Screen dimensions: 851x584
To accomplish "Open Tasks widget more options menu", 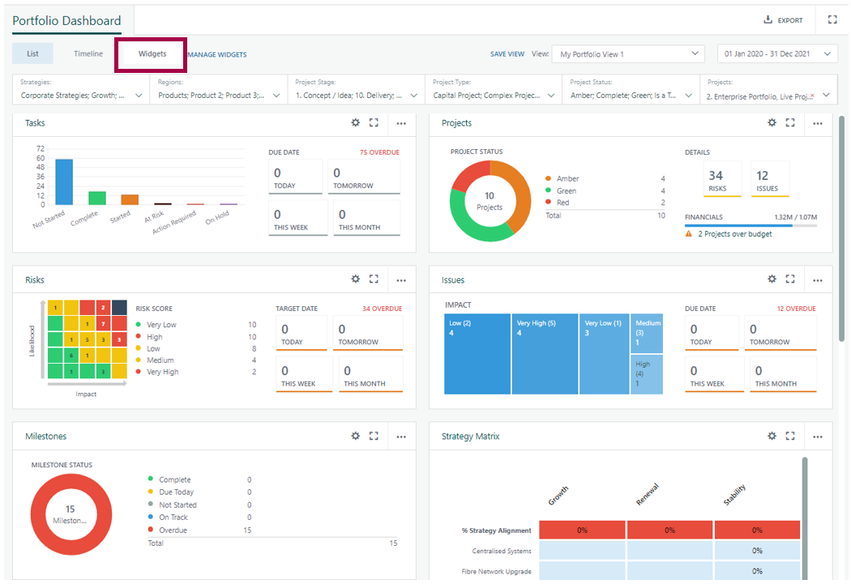I will [401, 124].
